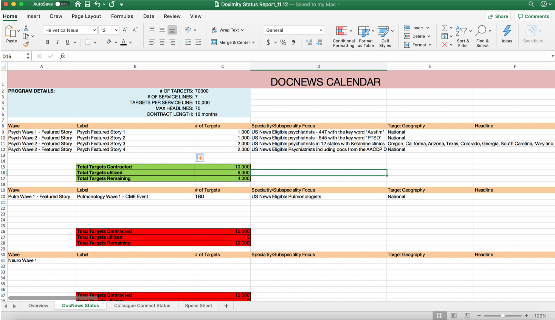This screenshot has width=555, height=320.
Task: Redo the last action
Action: (x=112, y=4)
